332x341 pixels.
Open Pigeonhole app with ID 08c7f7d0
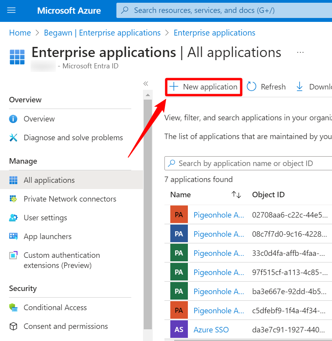pos(219,234)
